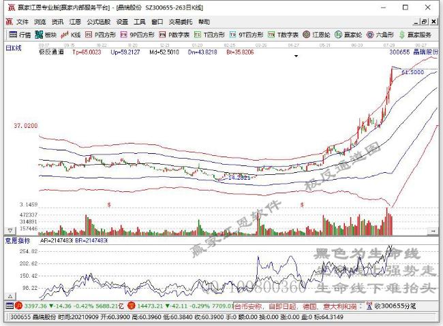Select the T四方形 time square tool

209,34
